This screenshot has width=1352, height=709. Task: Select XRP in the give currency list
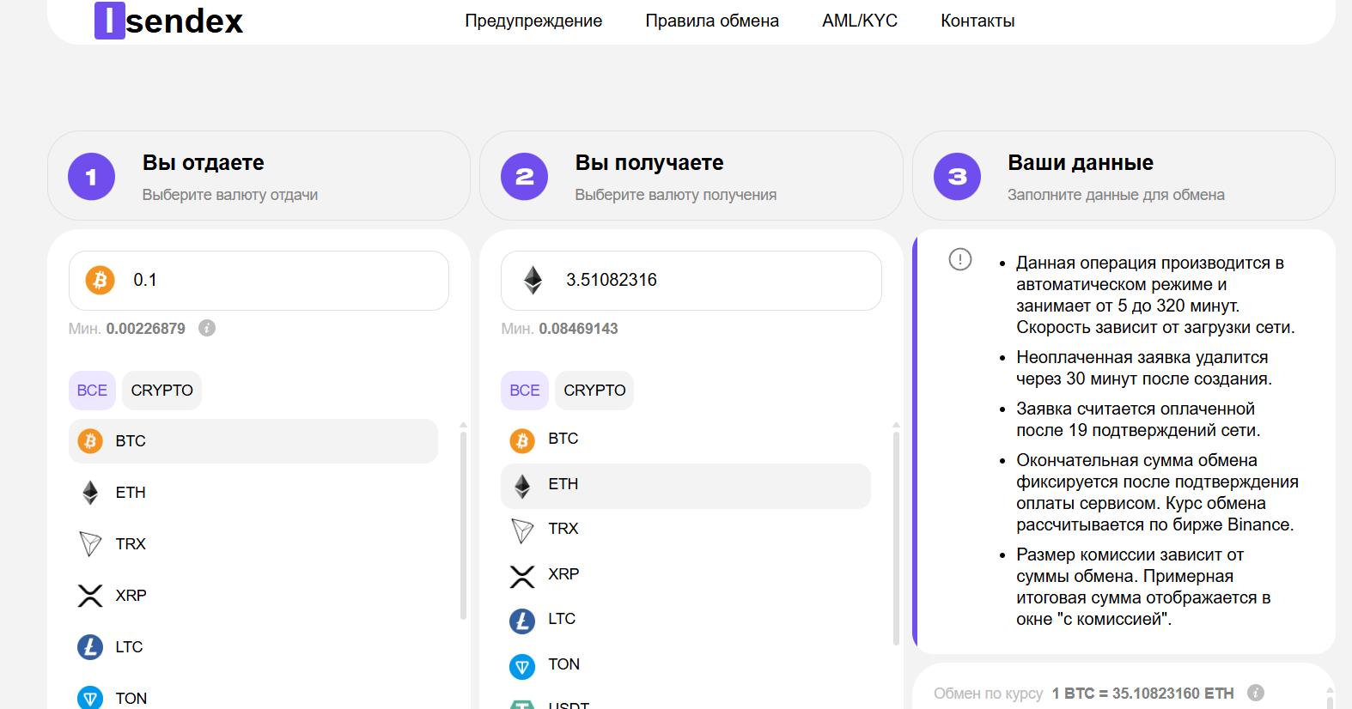[x=253, y=596]
